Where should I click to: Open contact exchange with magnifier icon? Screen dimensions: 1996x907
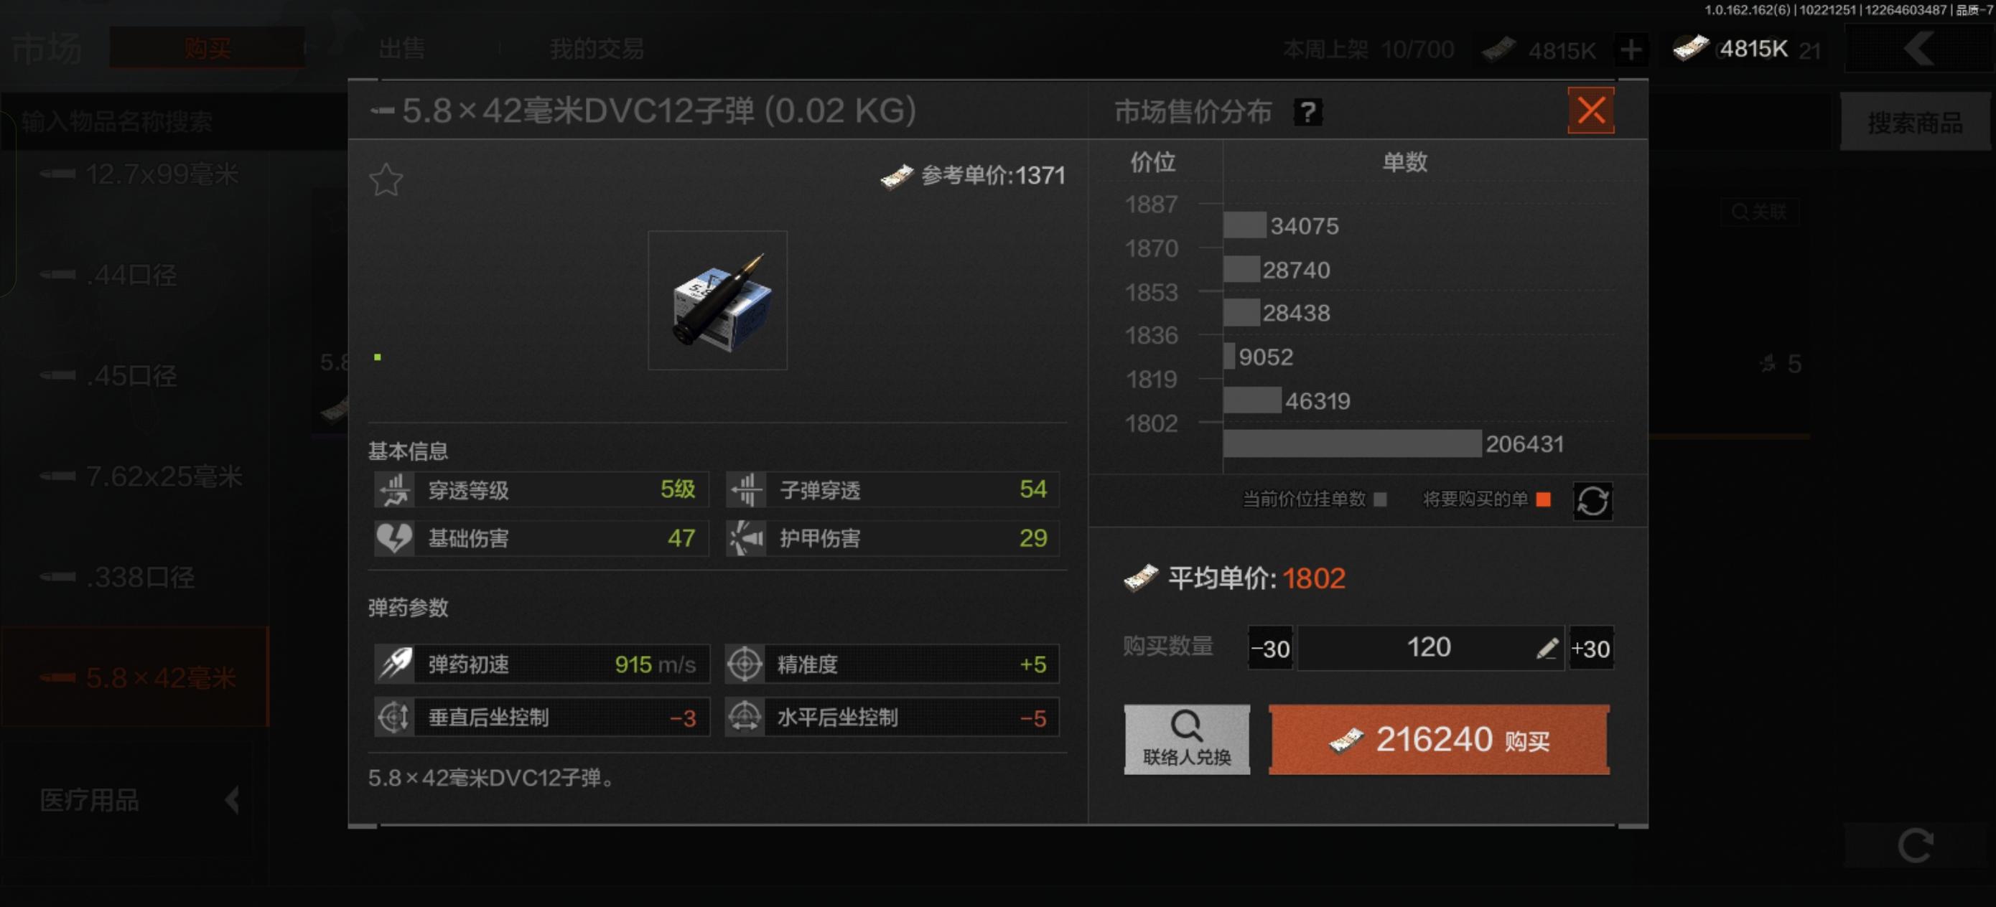point(1186,739)
